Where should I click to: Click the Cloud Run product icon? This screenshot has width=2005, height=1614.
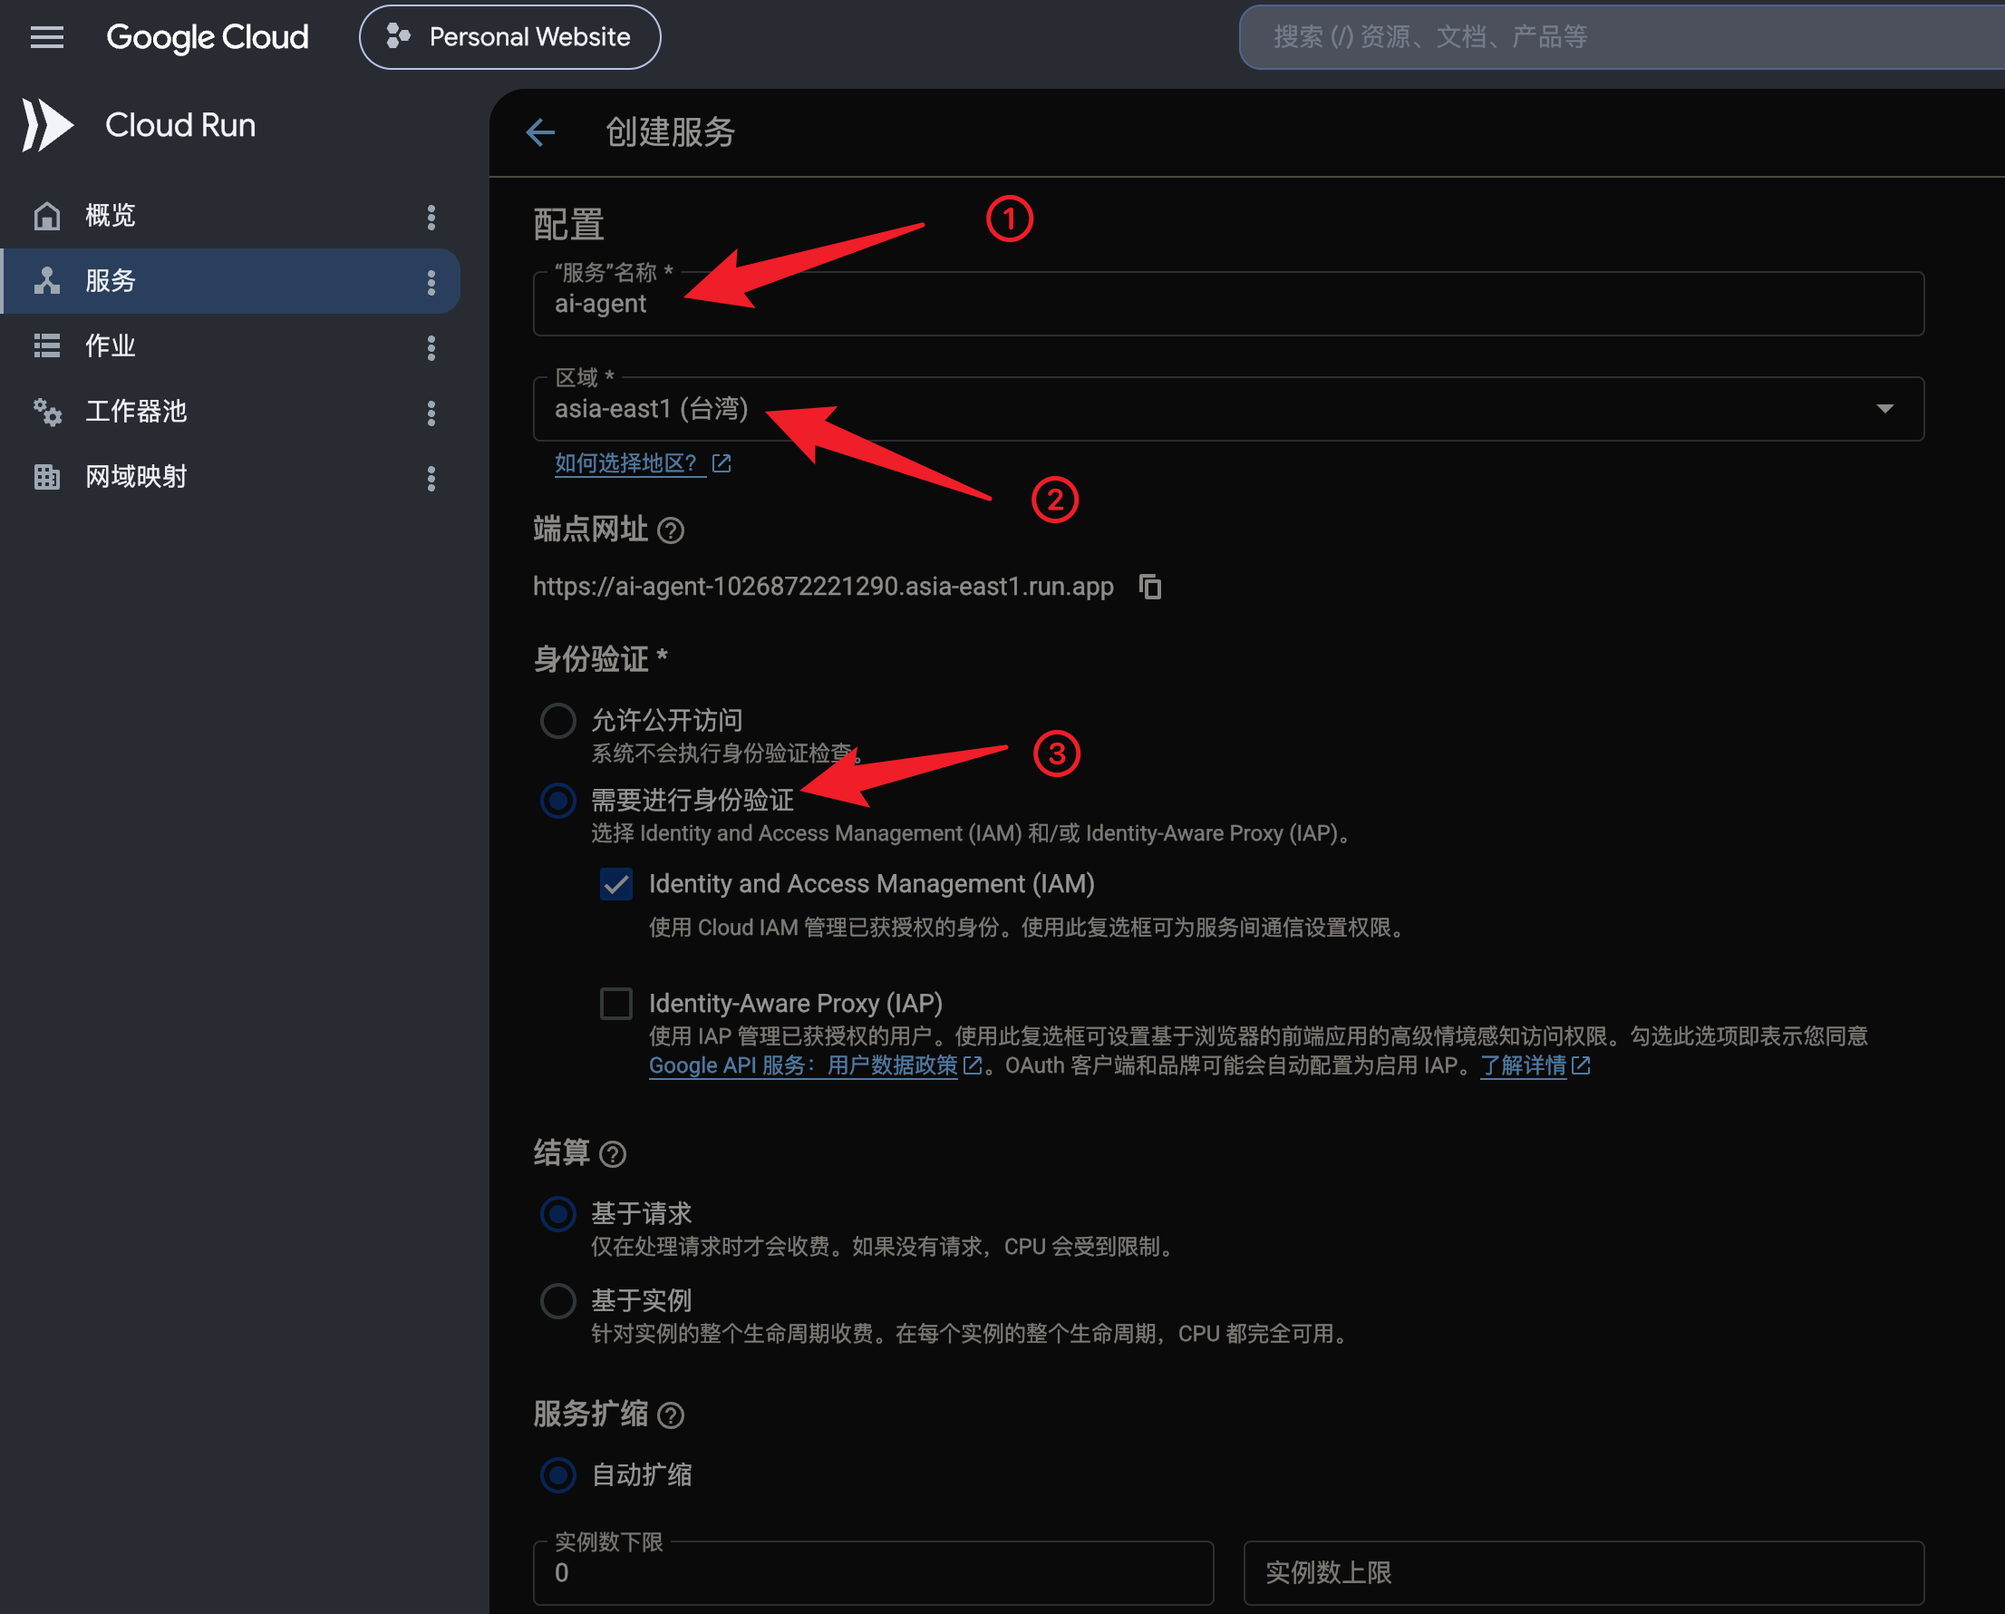46,124
